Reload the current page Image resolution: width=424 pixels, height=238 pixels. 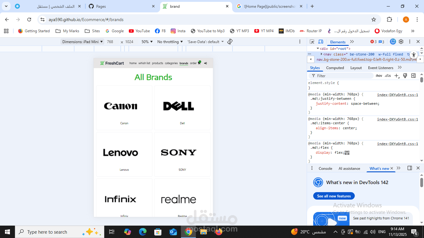[29, 20]
